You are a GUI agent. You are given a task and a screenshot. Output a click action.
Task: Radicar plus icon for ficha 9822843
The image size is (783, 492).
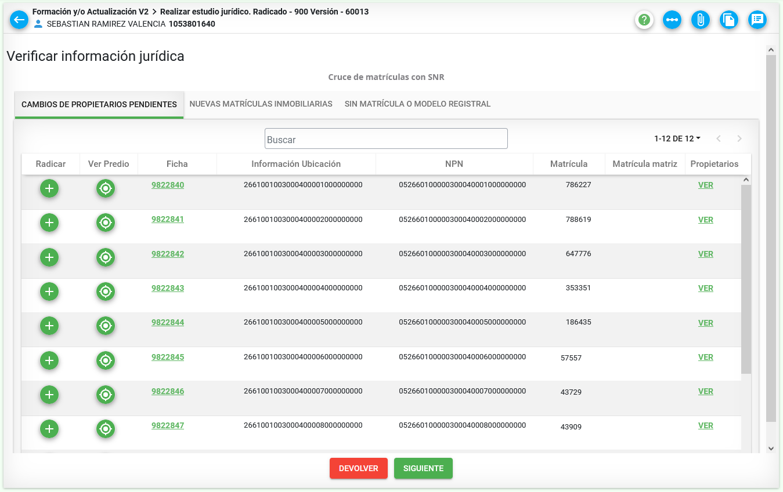[49, 291]
